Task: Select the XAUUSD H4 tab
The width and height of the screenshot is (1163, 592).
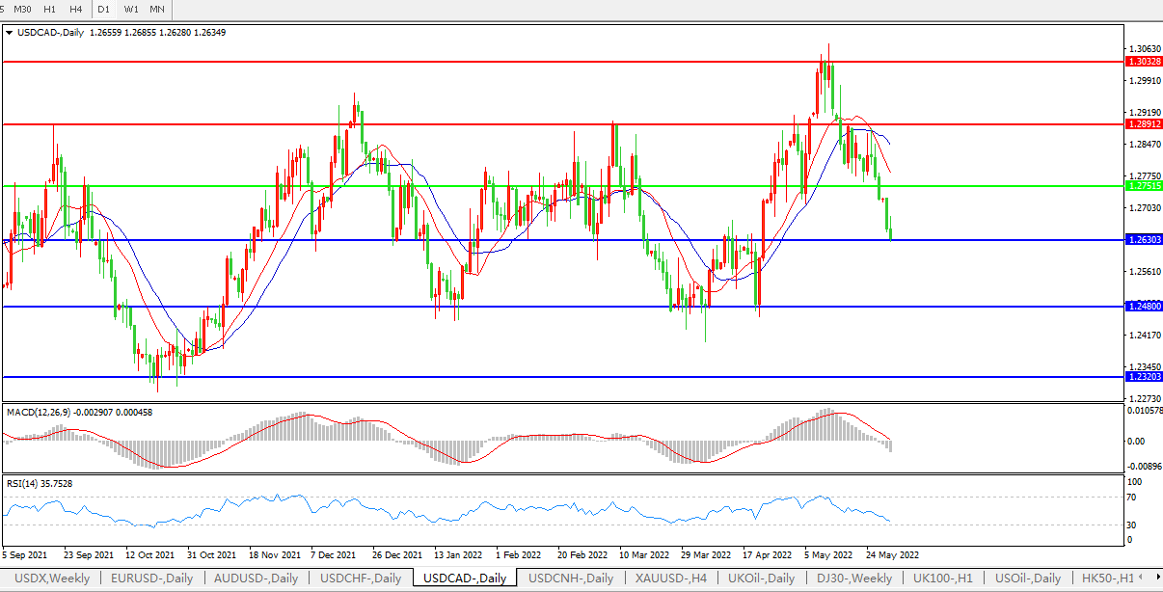Action: 671,578
